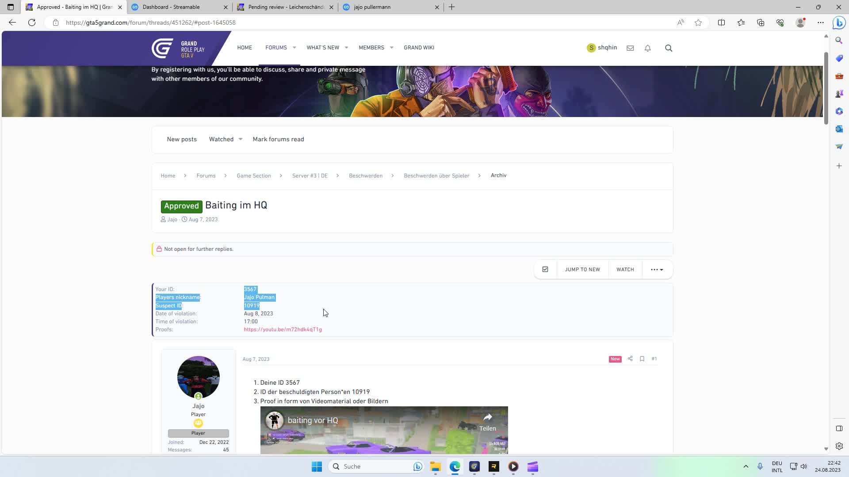Open the YouTube proof link
Image resolution: width=849 pixels, height=477 pixels.
pos(283,329)
